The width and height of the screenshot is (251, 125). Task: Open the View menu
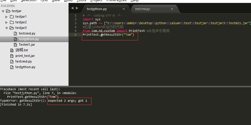click(56, 1)
